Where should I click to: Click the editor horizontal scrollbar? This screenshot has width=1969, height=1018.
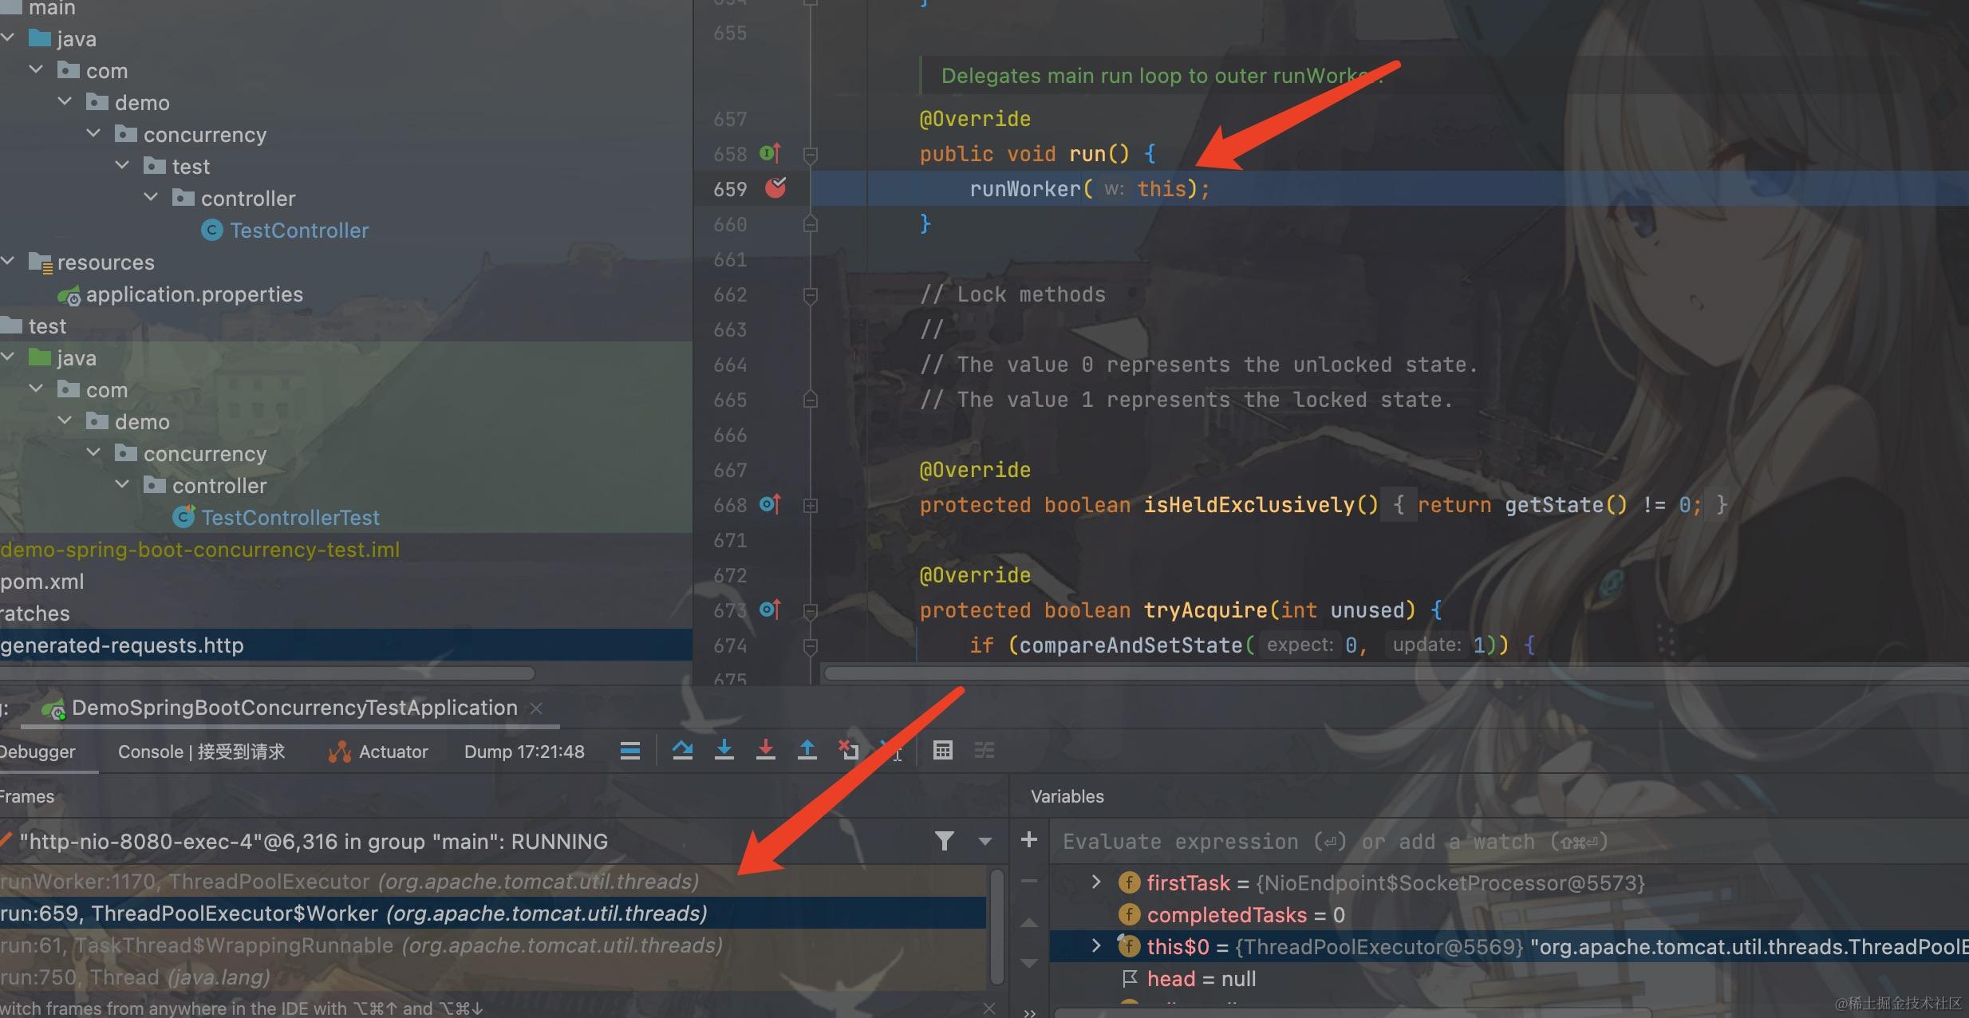(1396, 674)
